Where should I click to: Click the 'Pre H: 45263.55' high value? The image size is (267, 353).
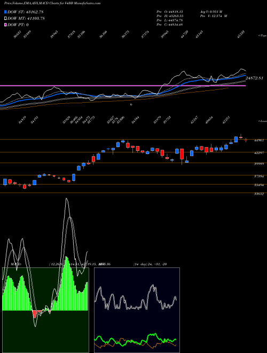coord(169,16)
